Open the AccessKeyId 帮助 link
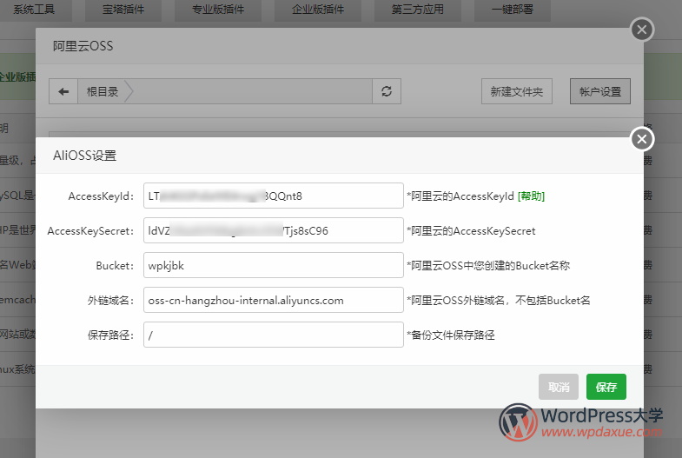The width and height of the screenshot is (682, 458). click(x=531, y=196)
